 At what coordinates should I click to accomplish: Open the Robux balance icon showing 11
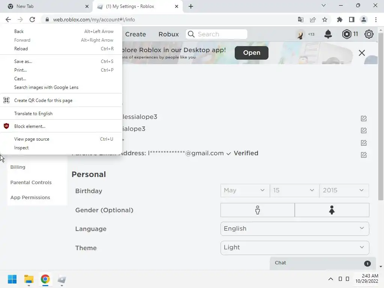point(347,34)
